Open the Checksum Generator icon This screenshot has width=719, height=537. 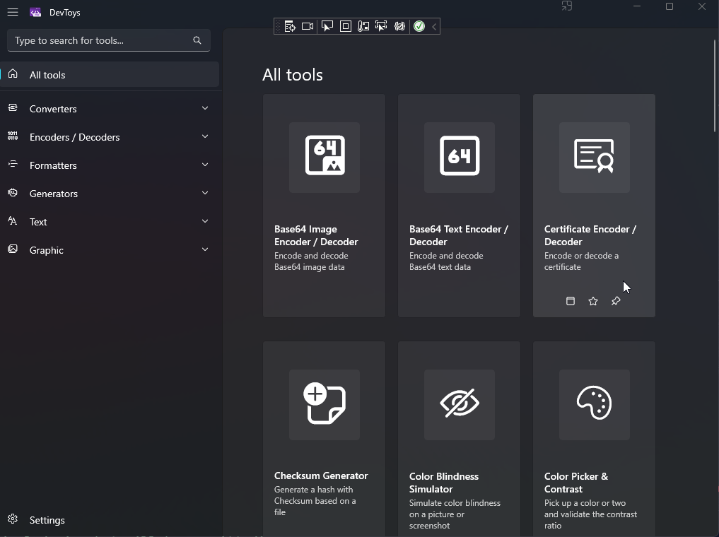click(x=325, y=403)
